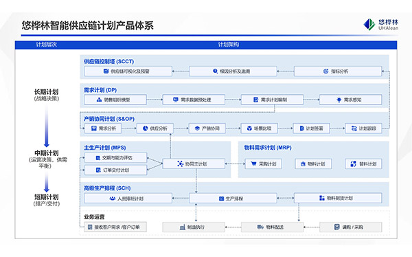Click the 主生产计划 (MPS) heading
Viewport: 412px width, 257px height.
tap(105, 148)
